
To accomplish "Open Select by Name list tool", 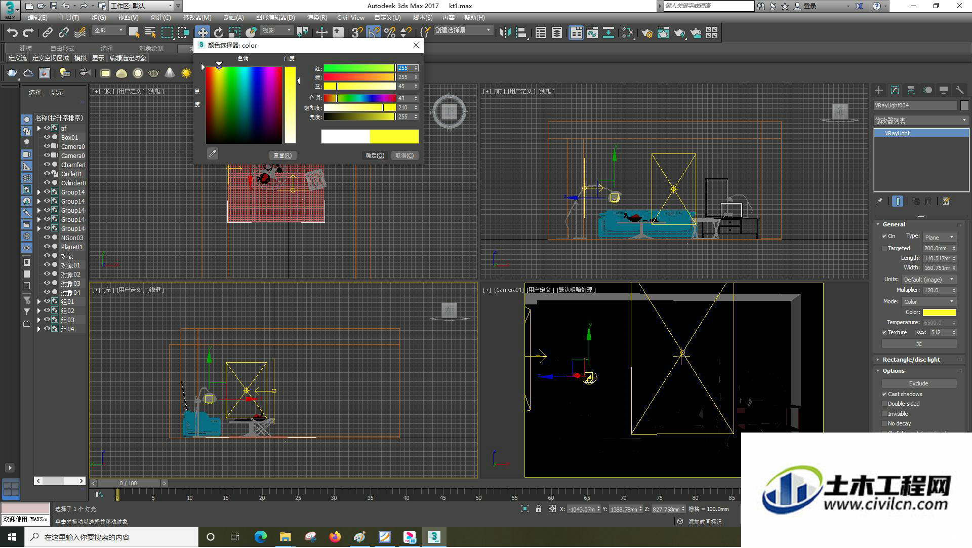I will click(150, 33).
